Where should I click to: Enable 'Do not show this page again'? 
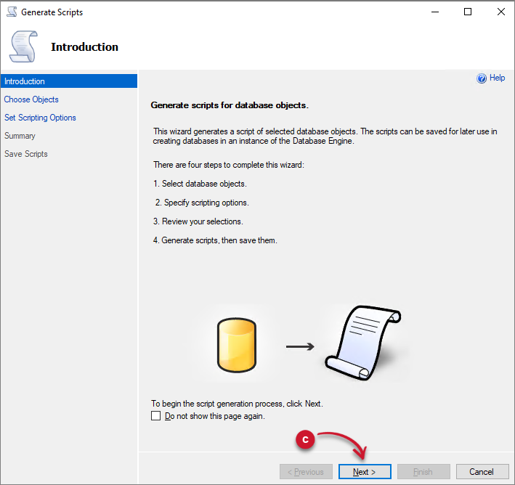pos(155,416)
